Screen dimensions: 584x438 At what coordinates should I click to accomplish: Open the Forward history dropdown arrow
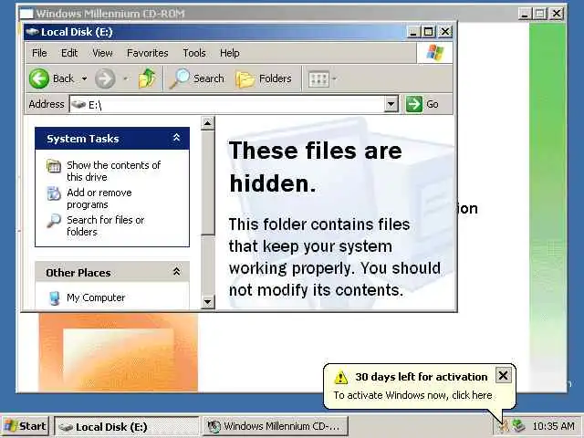coord(126,78)
